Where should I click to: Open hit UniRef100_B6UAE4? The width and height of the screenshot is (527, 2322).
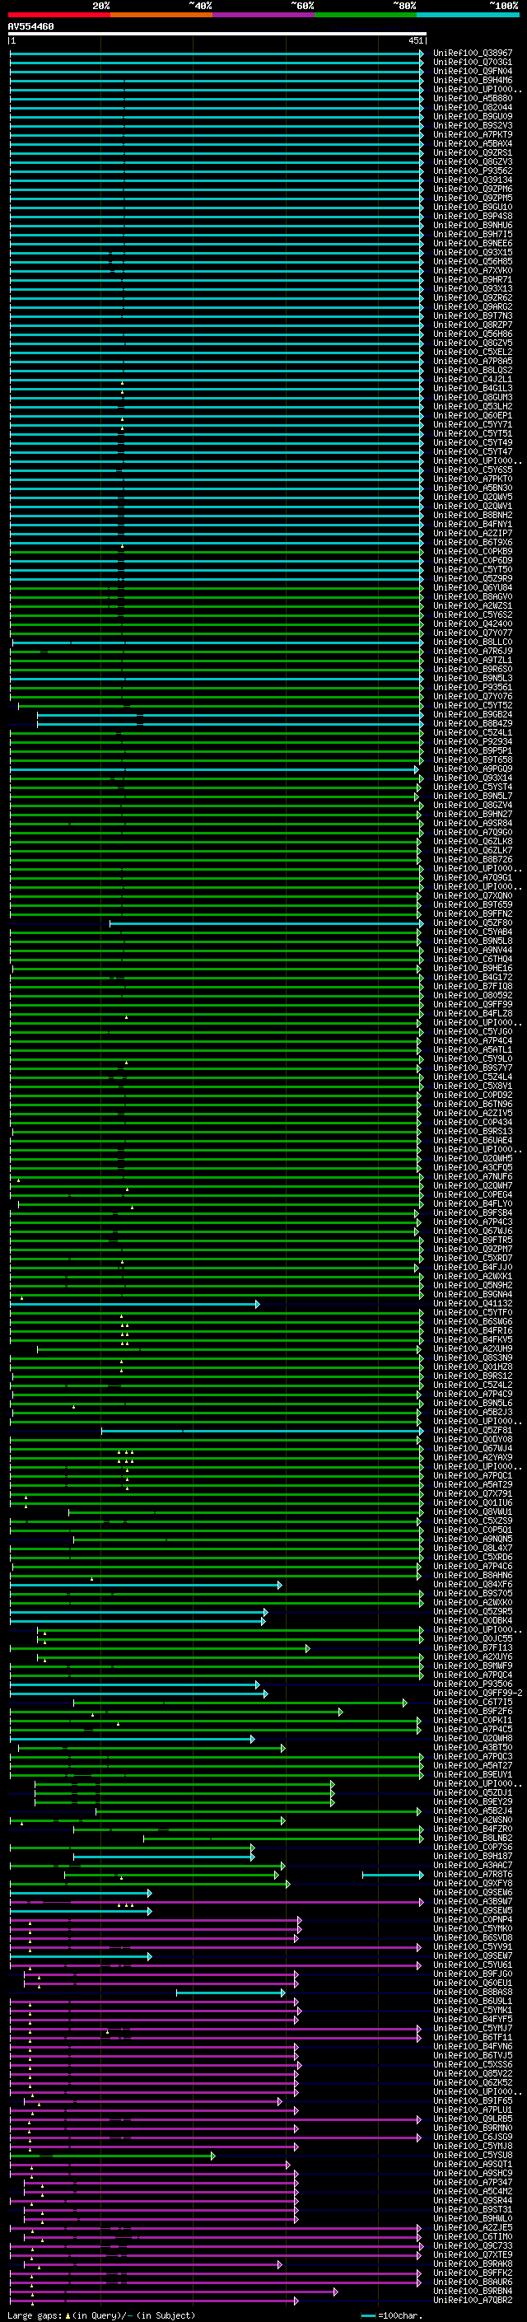pos(473,1141)
